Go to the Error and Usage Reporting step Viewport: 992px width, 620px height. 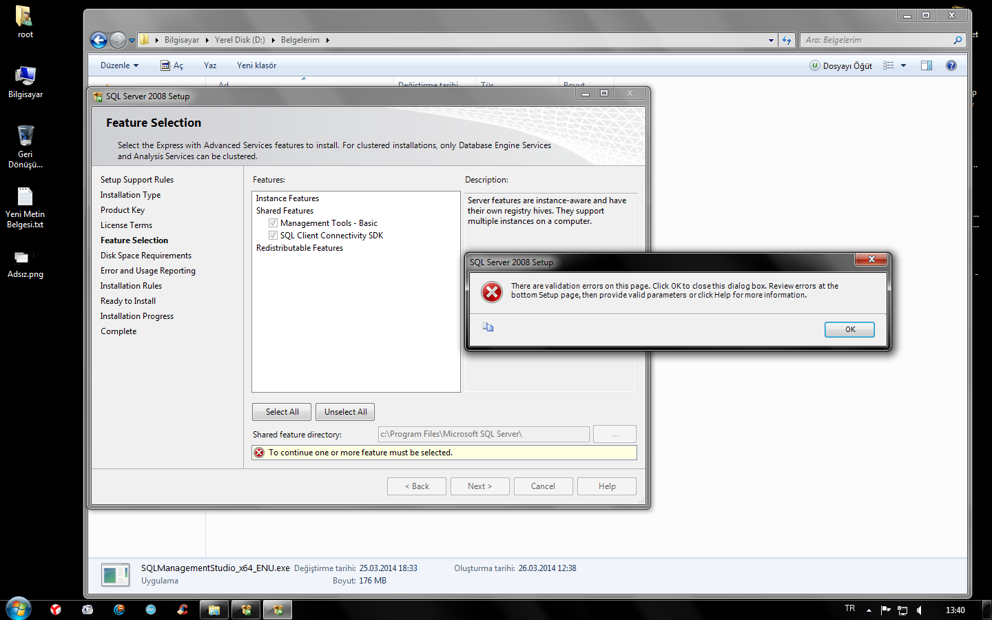coord(148,271)
